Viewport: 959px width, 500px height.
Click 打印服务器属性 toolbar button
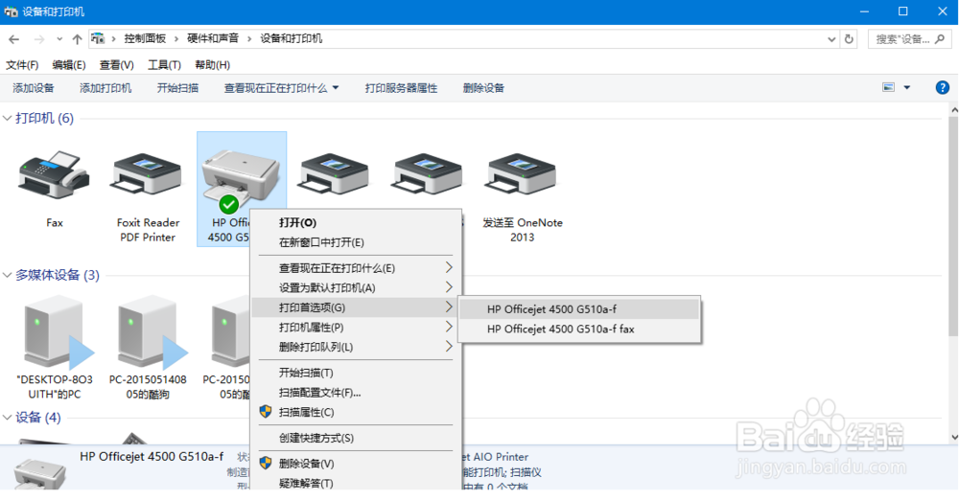[x=401, y=88]
